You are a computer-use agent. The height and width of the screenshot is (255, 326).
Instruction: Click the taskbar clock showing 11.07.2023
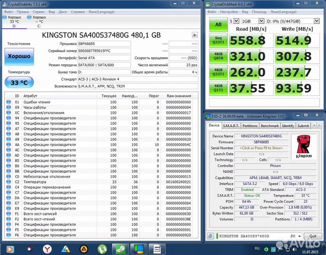[x=310, y=249]
